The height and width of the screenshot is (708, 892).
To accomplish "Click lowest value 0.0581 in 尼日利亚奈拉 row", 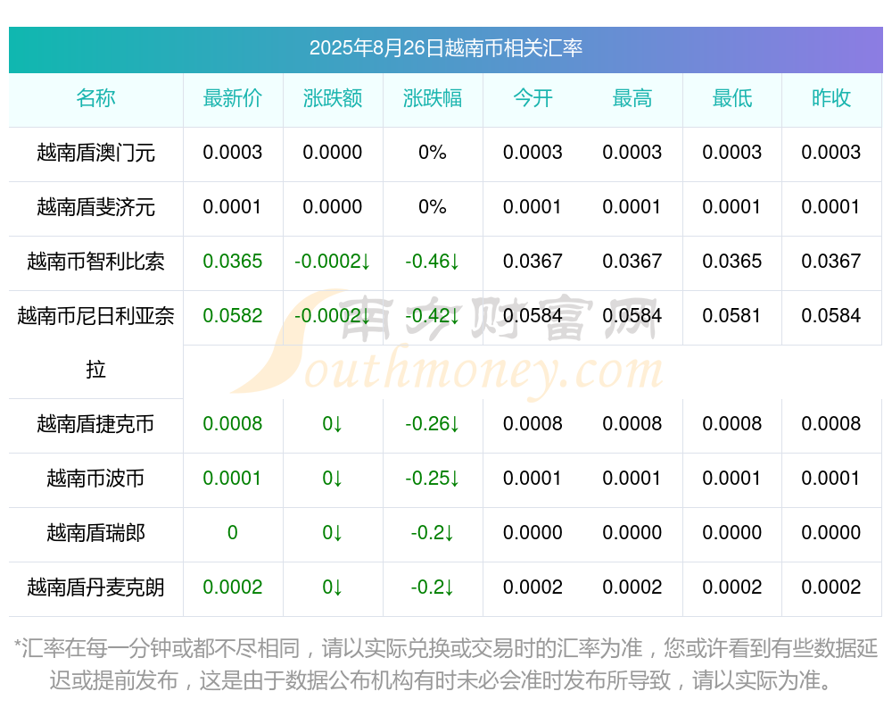I will tap(732, 315).
